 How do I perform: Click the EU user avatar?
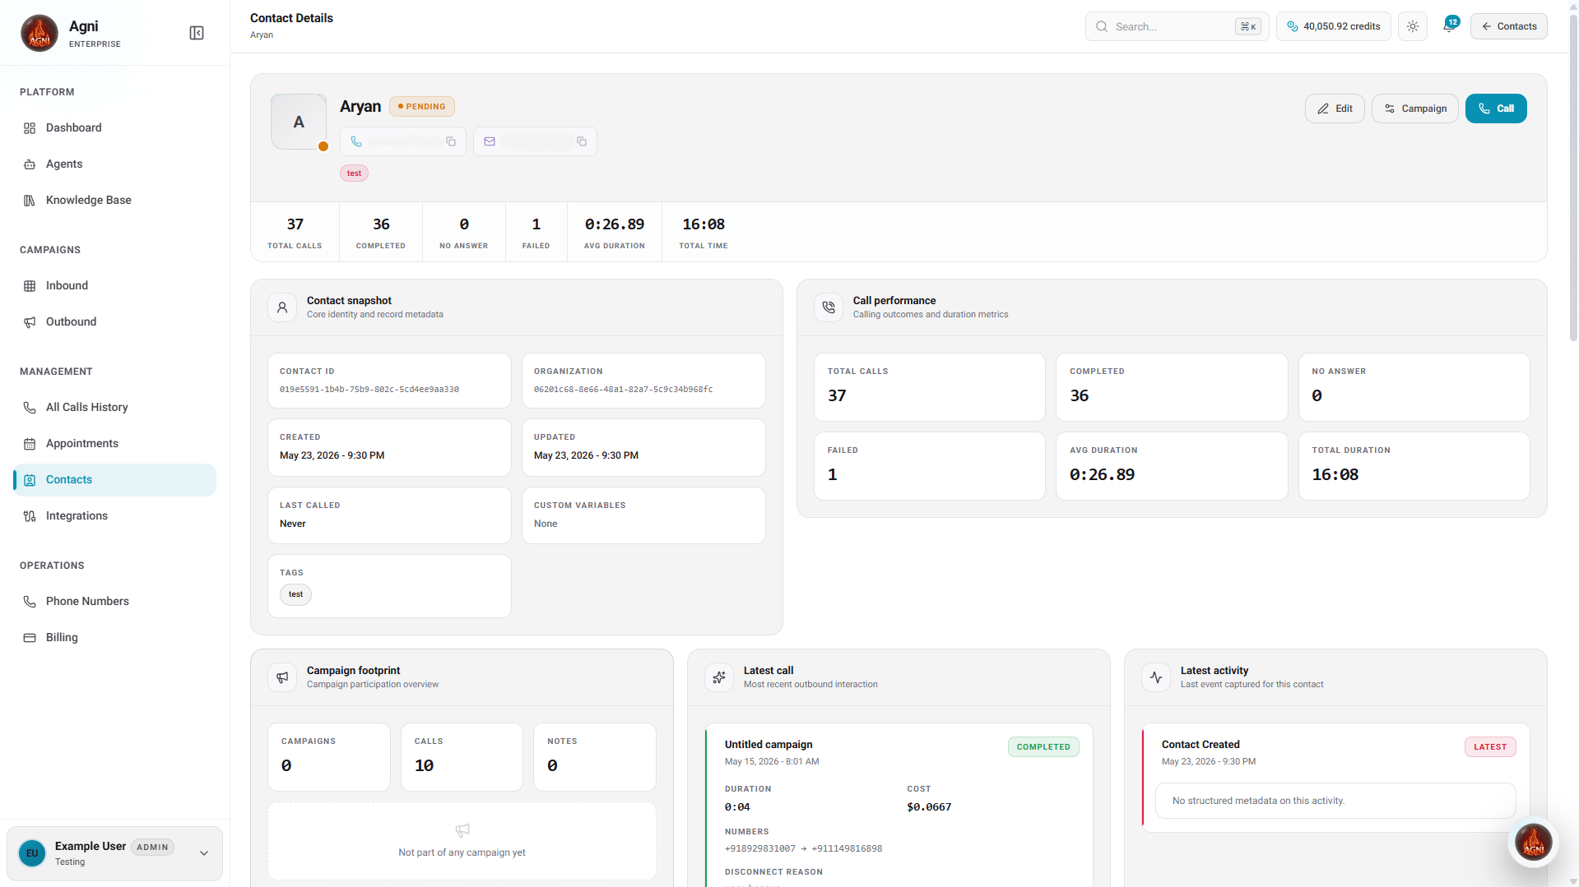[x=32, y=853]
